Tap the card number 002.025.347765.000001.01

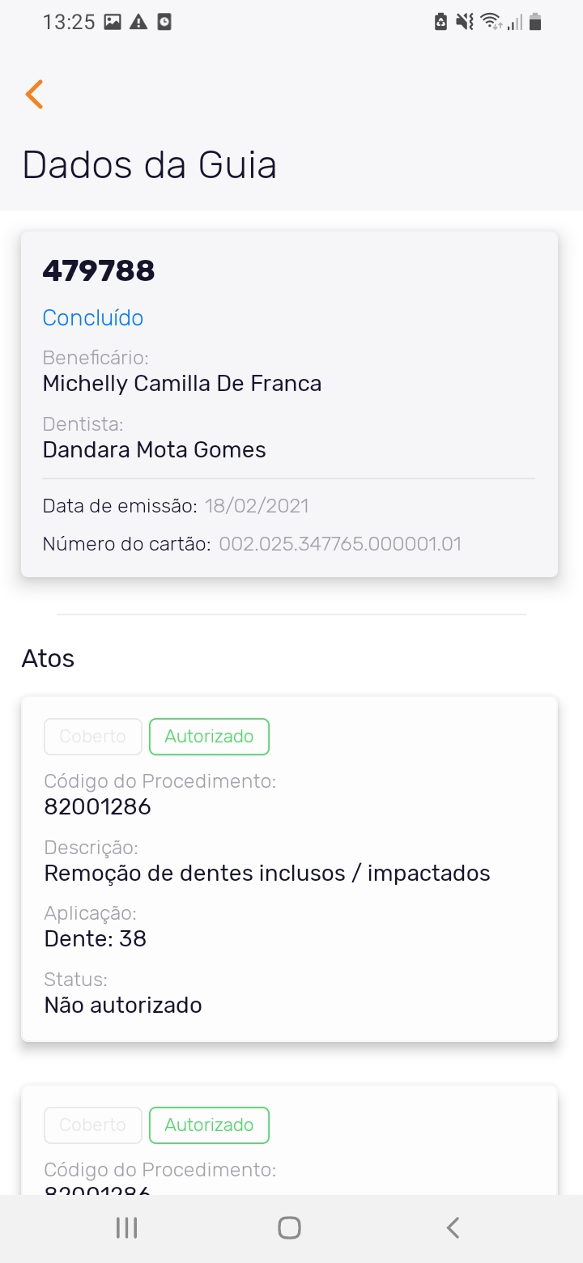(x=340, y=544)
